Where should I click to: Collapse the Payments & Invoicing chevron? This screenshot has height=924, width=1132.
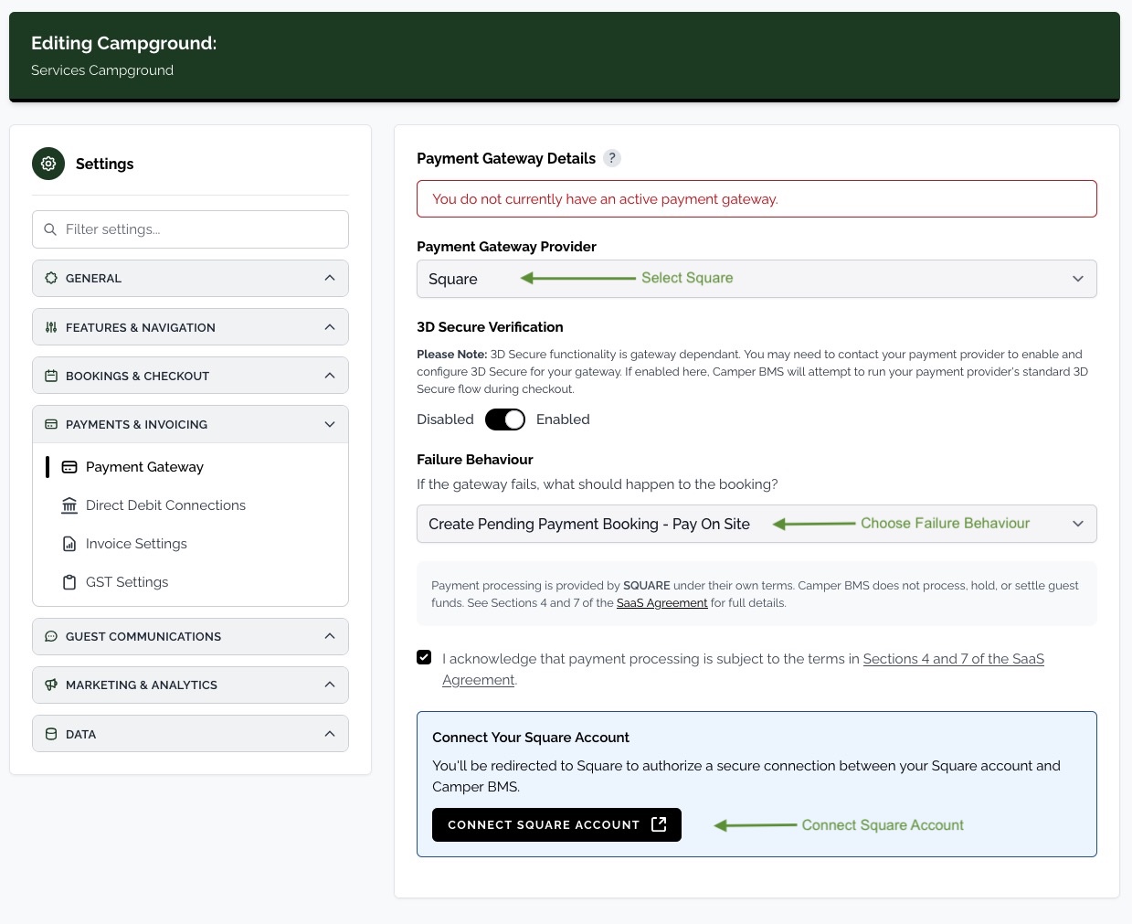pyautogui.click(x=330, y=424)
